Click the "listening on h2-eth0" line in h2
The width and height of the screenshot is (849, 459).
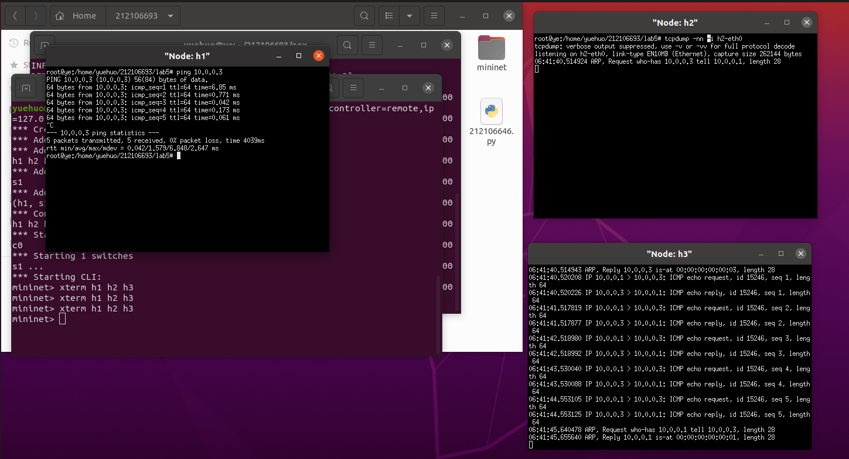pos(668,54)
